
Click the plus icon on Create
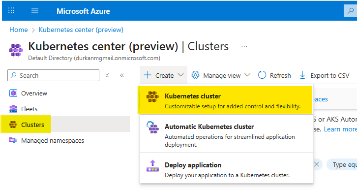[x=148, y=75]
